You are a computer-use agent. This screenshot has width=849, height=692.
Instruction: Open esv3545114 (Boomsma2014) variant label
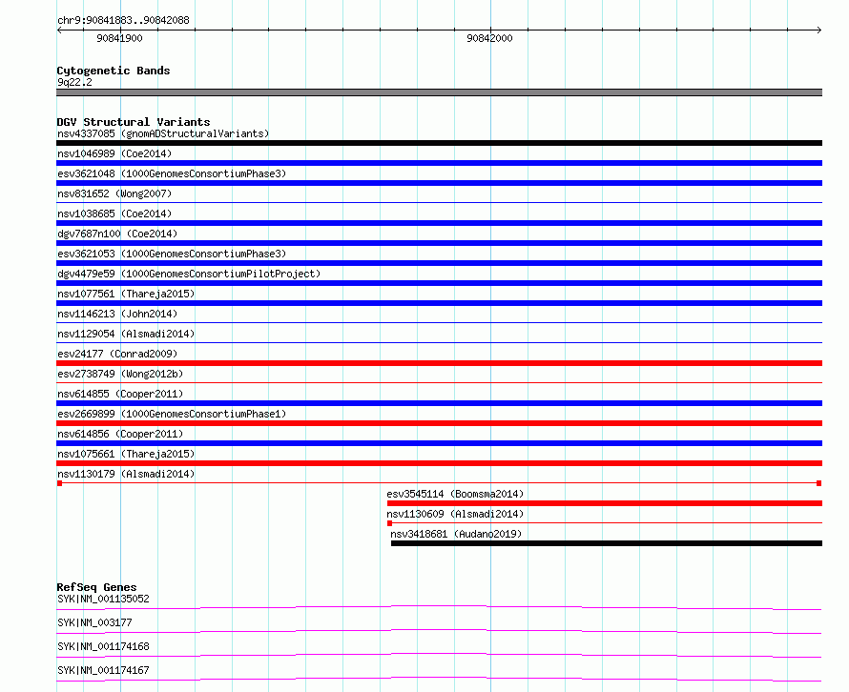pos(455,494)
